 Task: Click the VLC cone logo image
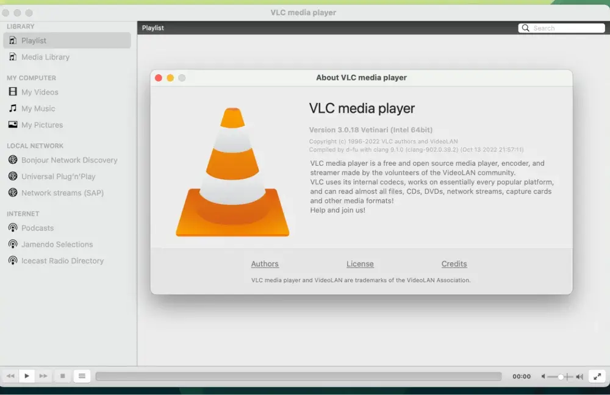232,171
